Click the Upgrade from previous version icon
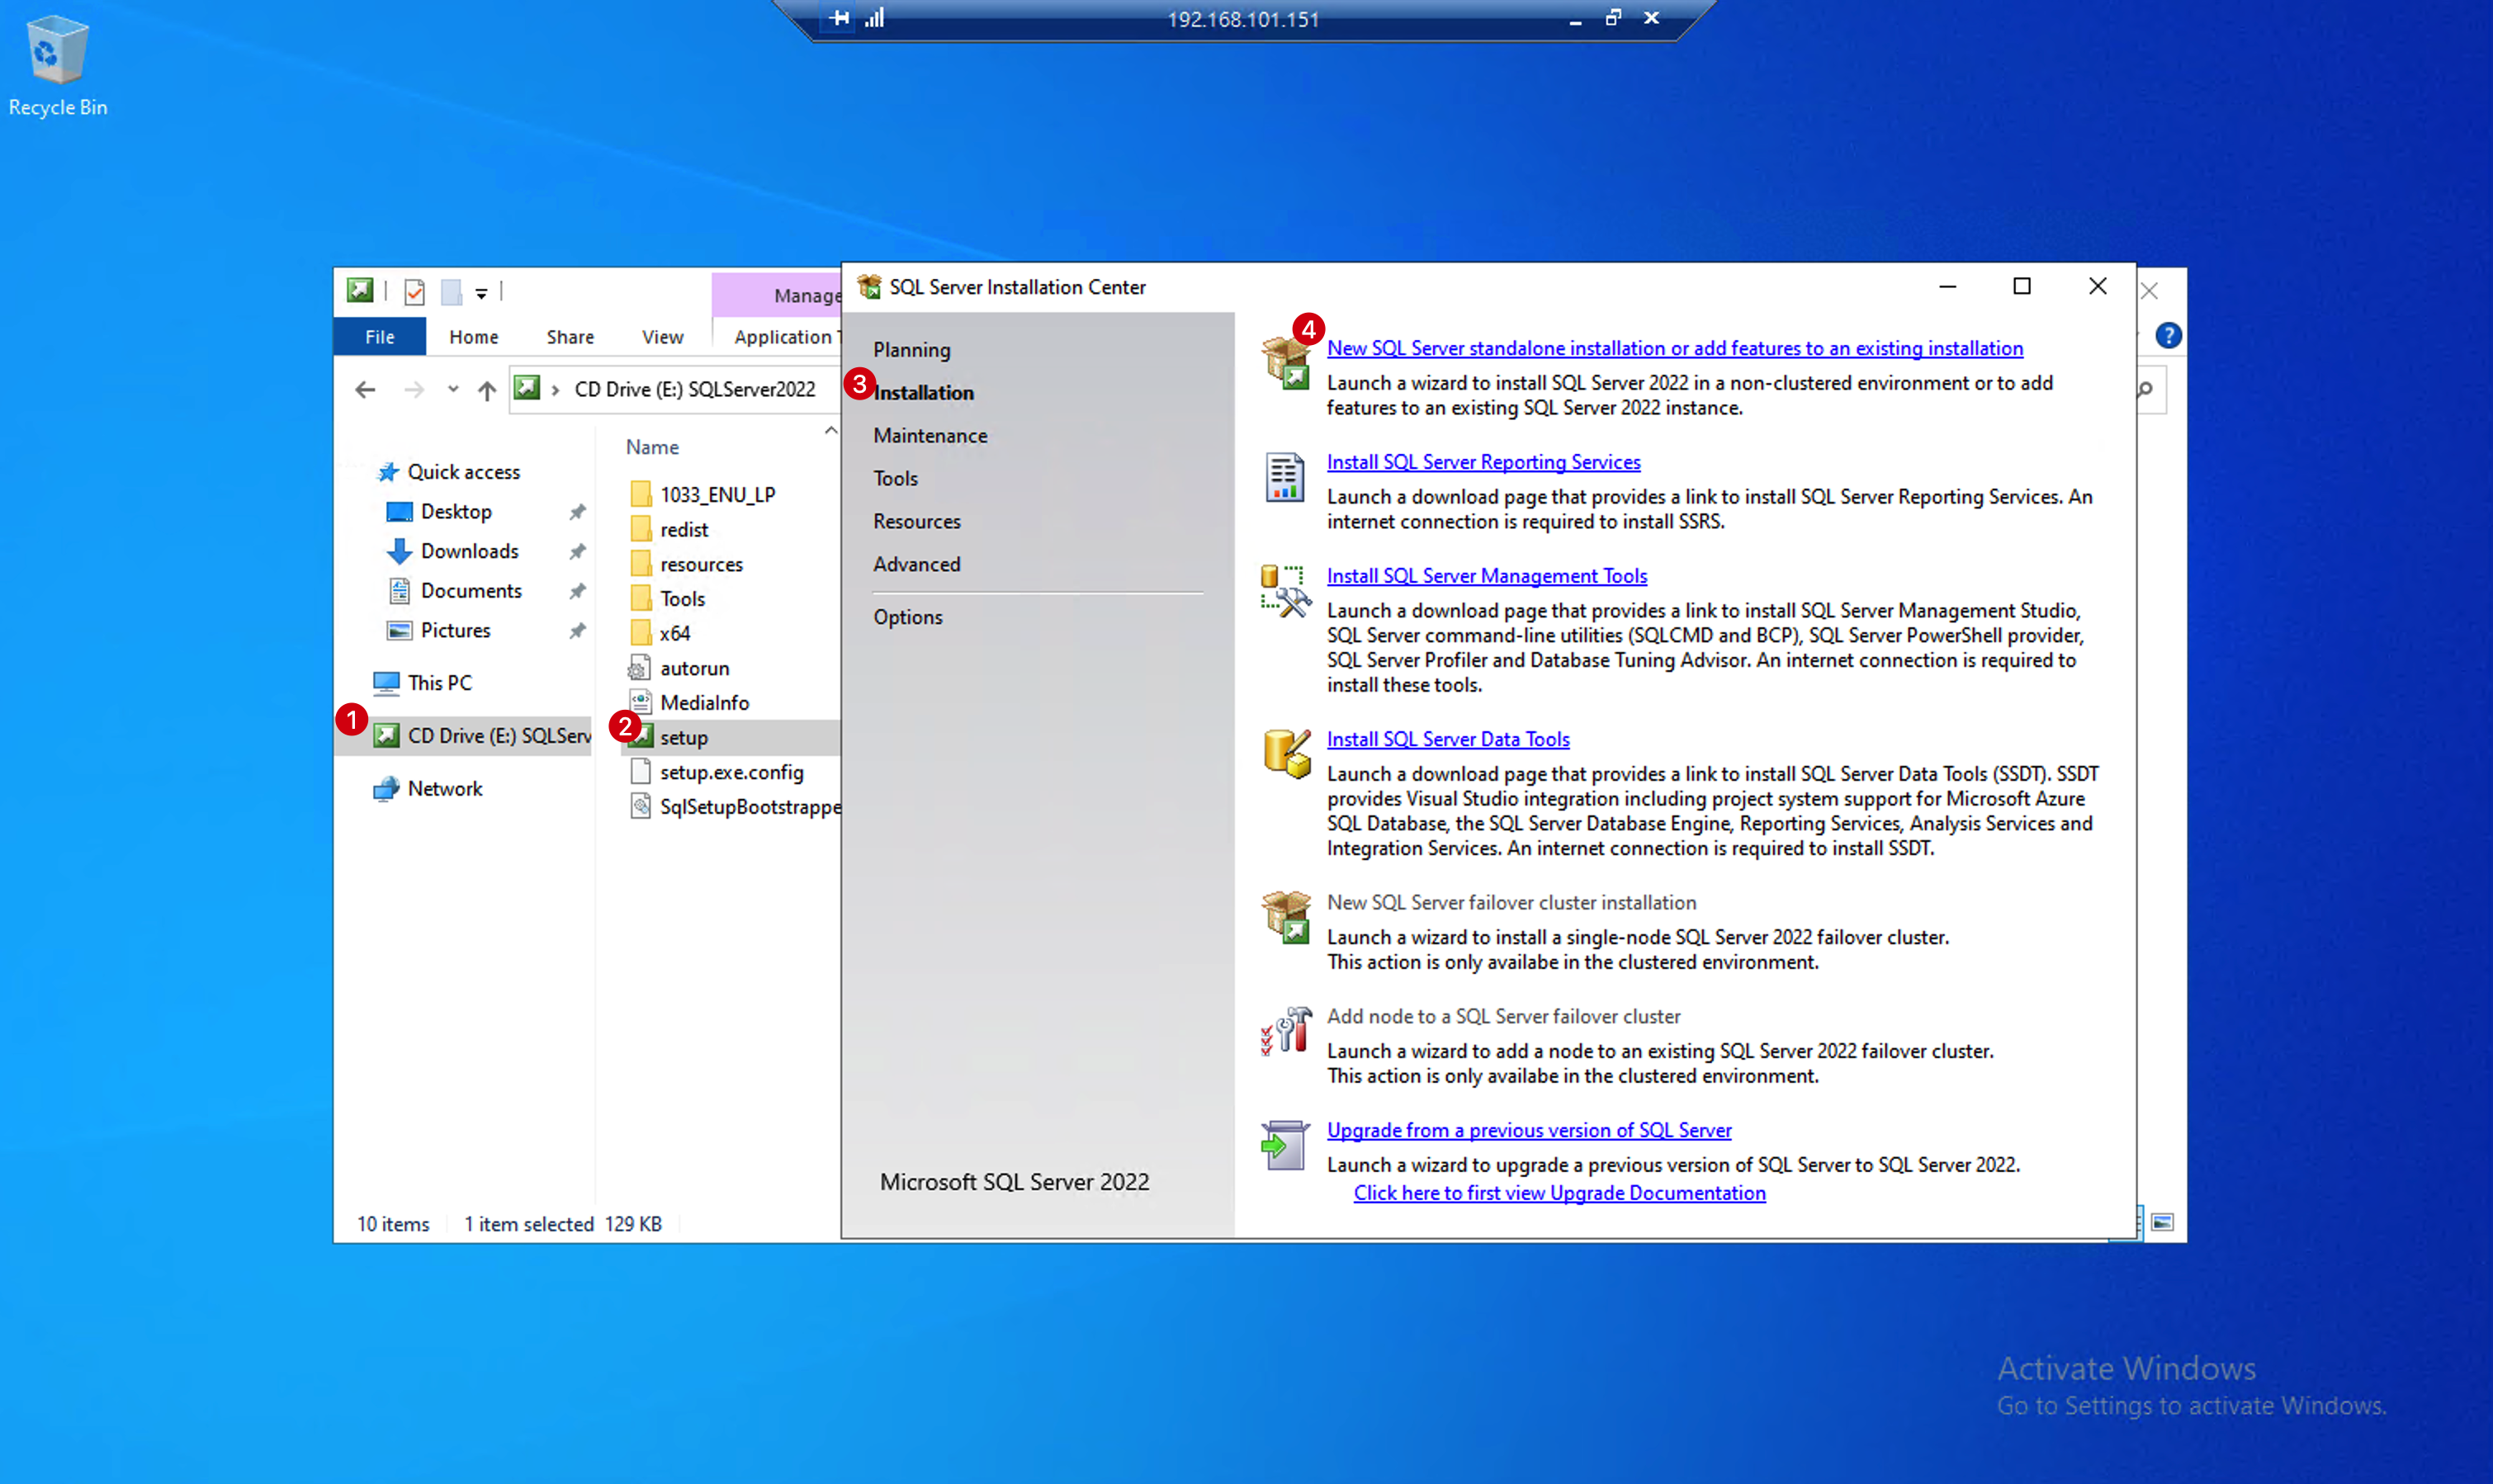Viewport: 2493px width, 1484px height. pyautogui.click(x=1285, y=1144)
